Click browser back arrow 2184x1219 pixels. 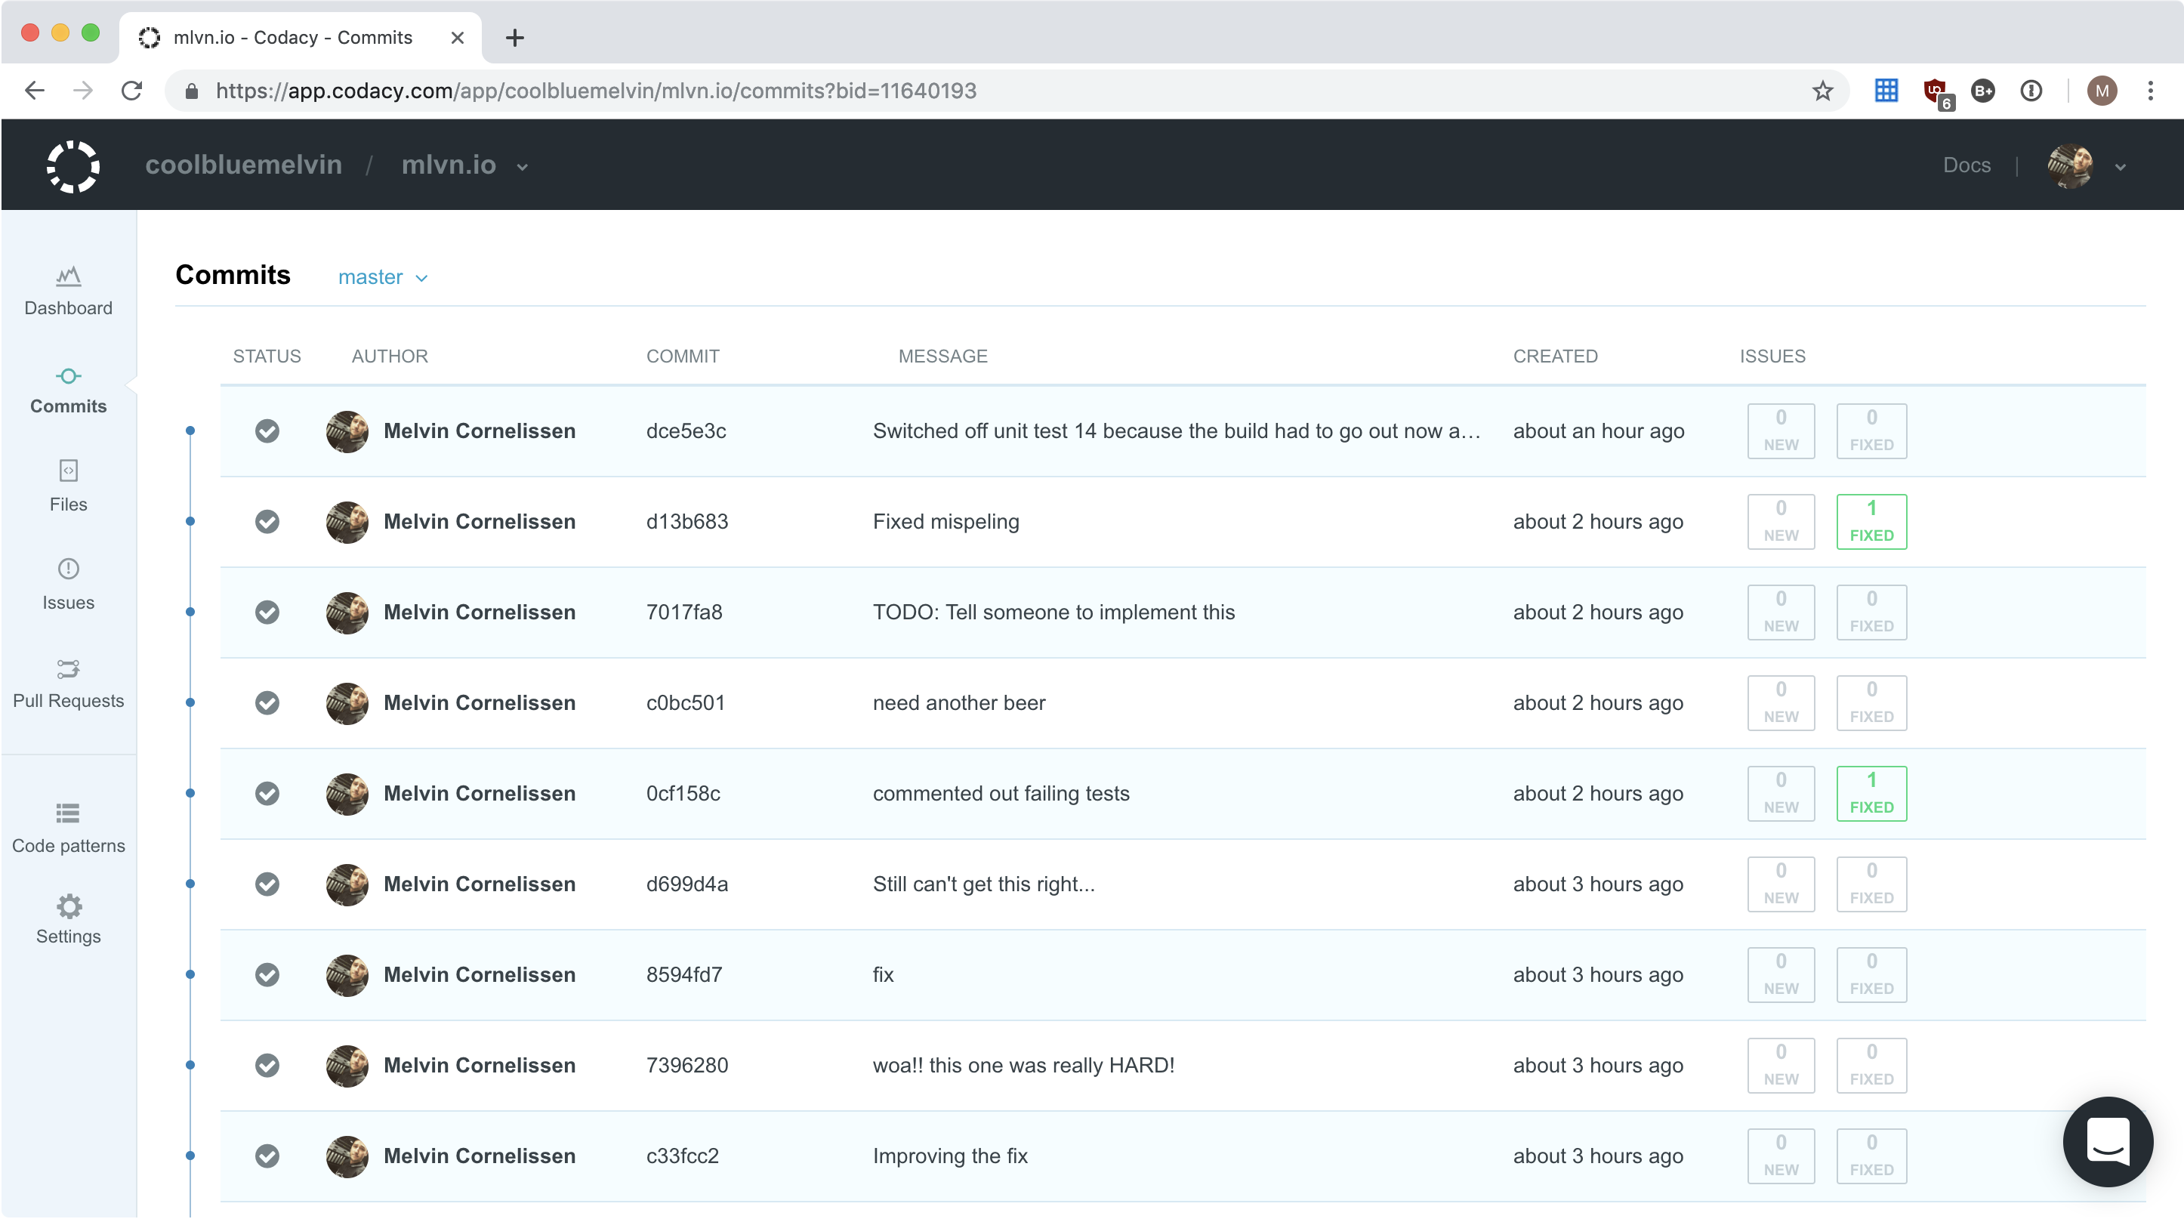[x=34, y=91]
